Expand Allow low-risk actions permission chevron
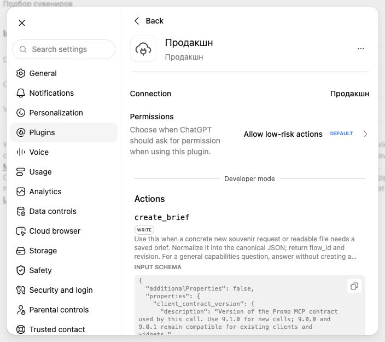385x342 pixels. 365,134
